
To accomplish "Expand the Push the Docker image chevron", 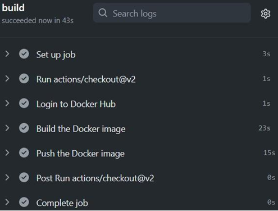I will coord(7,152).
